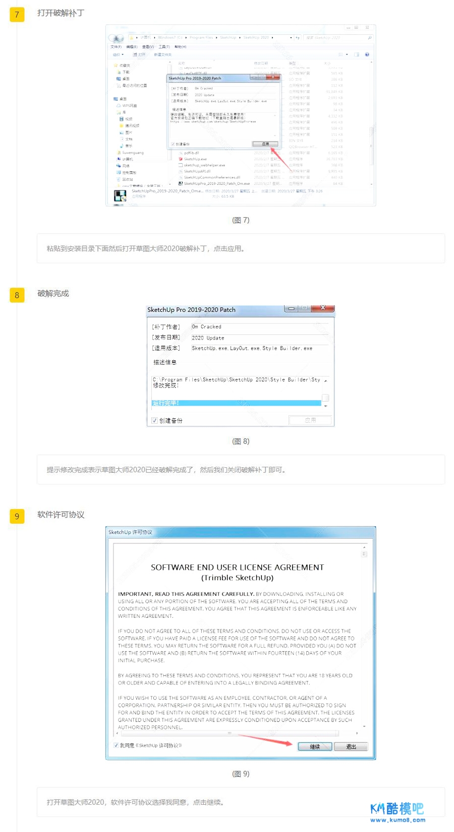Select 腾讯视频 in the Explorer sidebar
This screenshot has height=832, width=454.
(129, 125)
